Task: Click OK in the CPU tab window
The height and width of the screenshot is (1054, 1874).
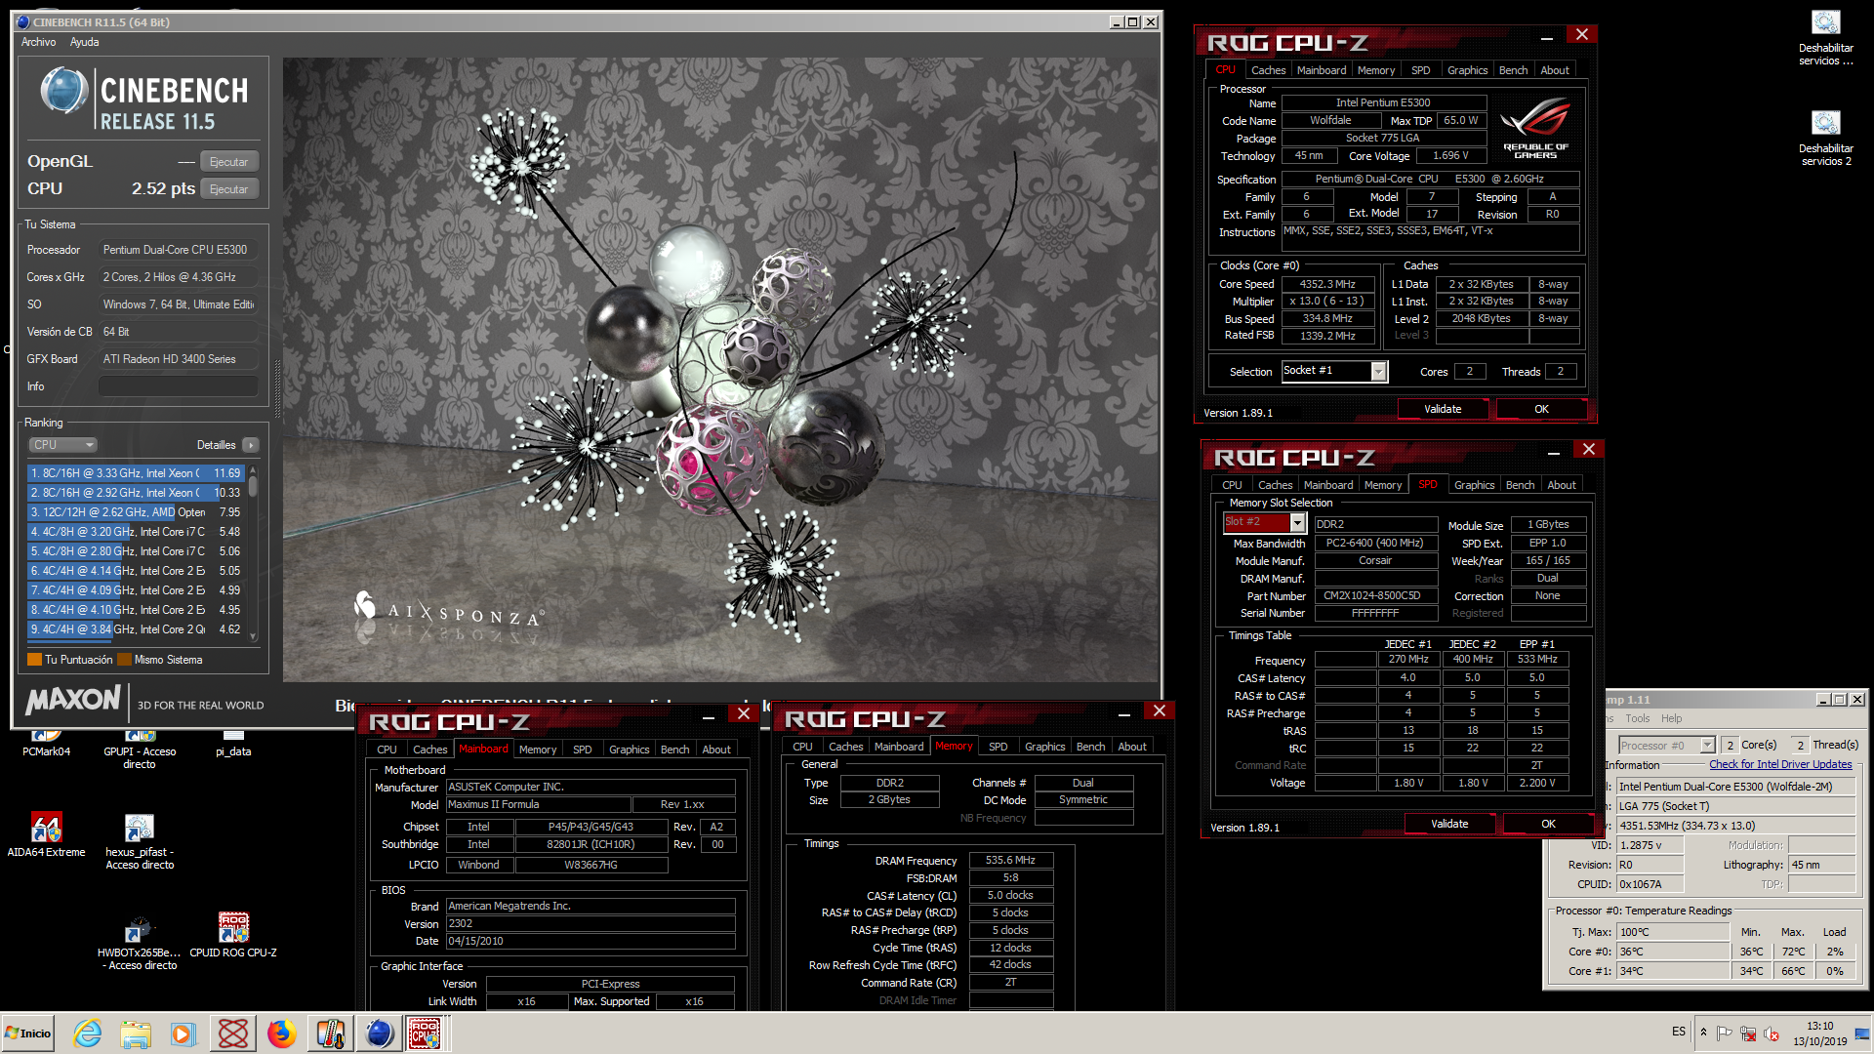Action: 1540,409
